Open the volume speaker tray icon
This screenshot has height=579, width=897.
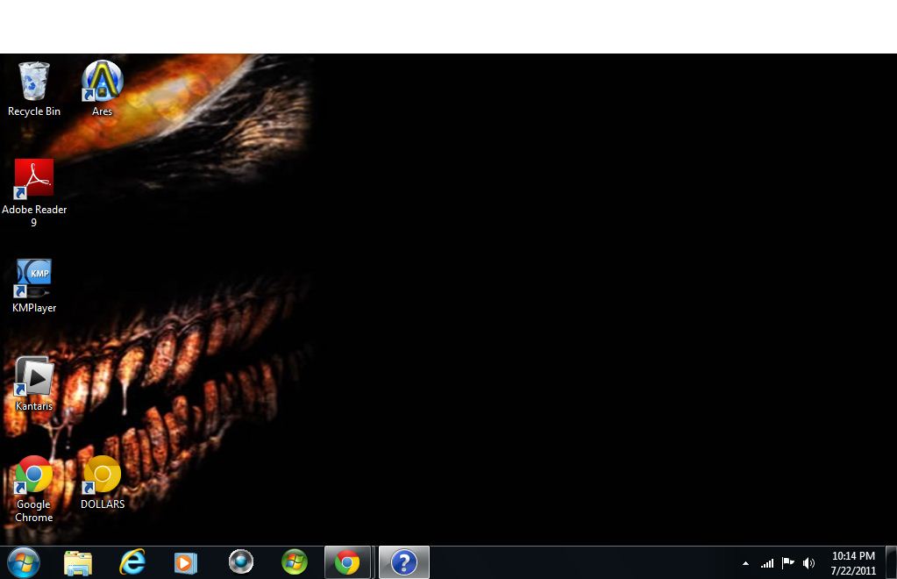(x=808, y=563)
